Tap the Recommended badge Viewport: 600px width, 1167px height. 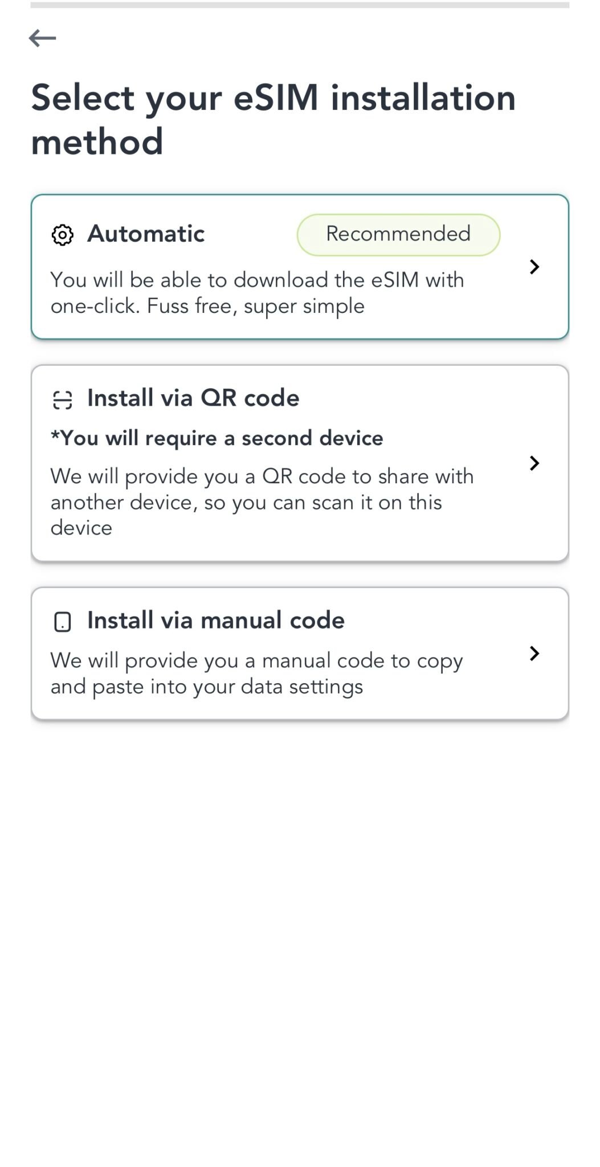tap(398, 234)
